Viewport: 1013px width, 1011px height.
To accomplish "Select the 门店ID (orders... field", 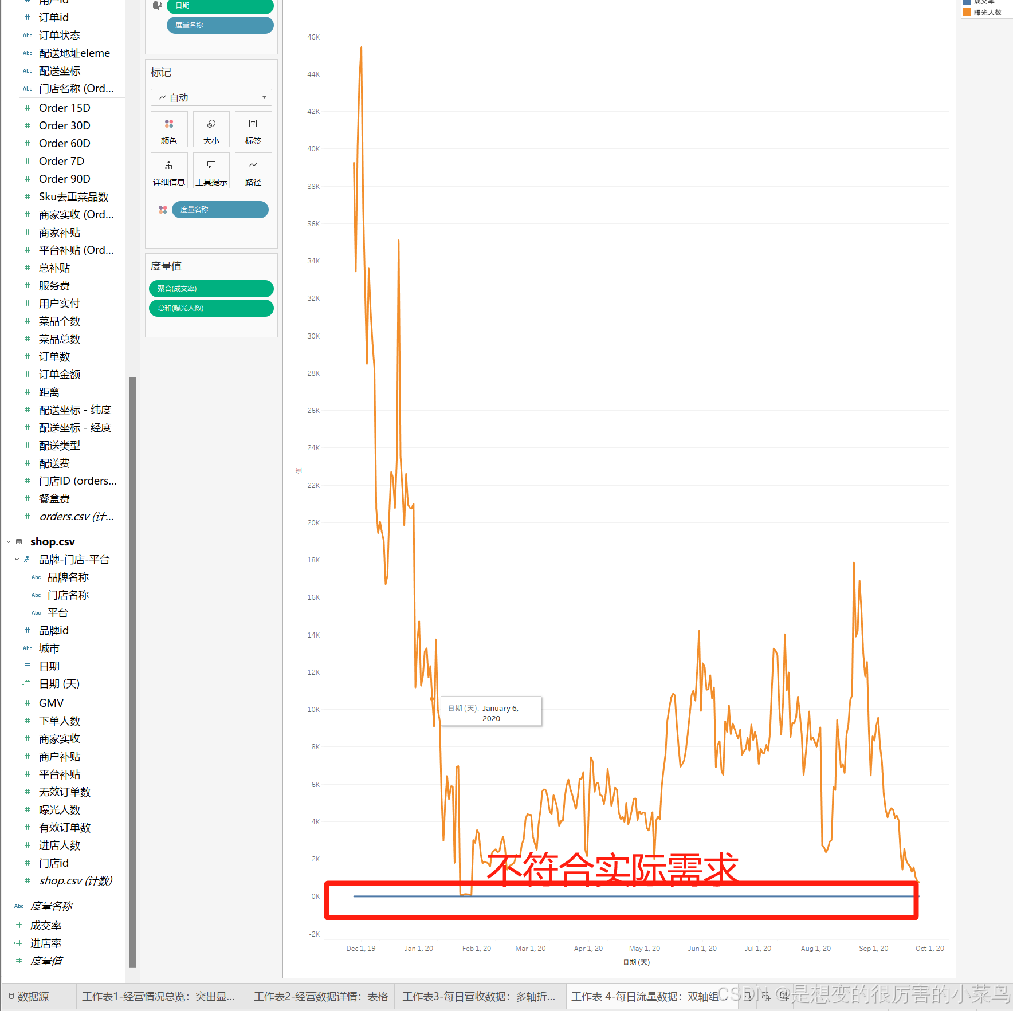I will pyautogui.click(x=77, y=481).
